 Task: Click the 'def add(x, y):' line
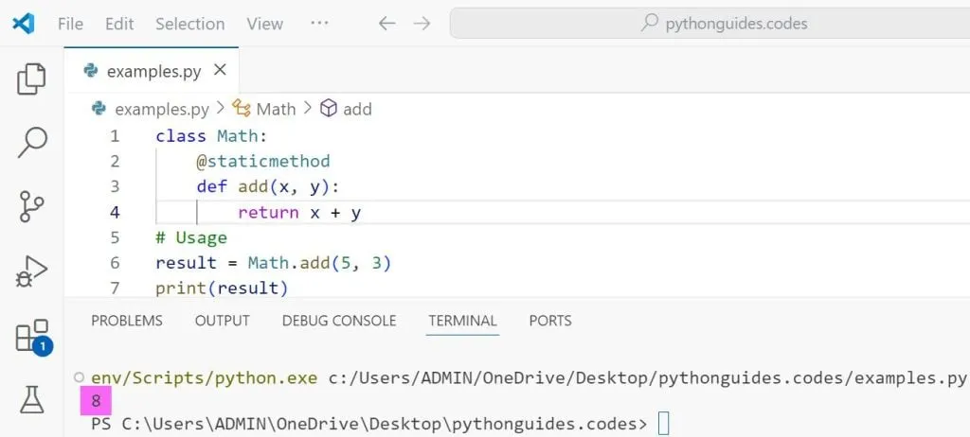[x=268, y=186]
